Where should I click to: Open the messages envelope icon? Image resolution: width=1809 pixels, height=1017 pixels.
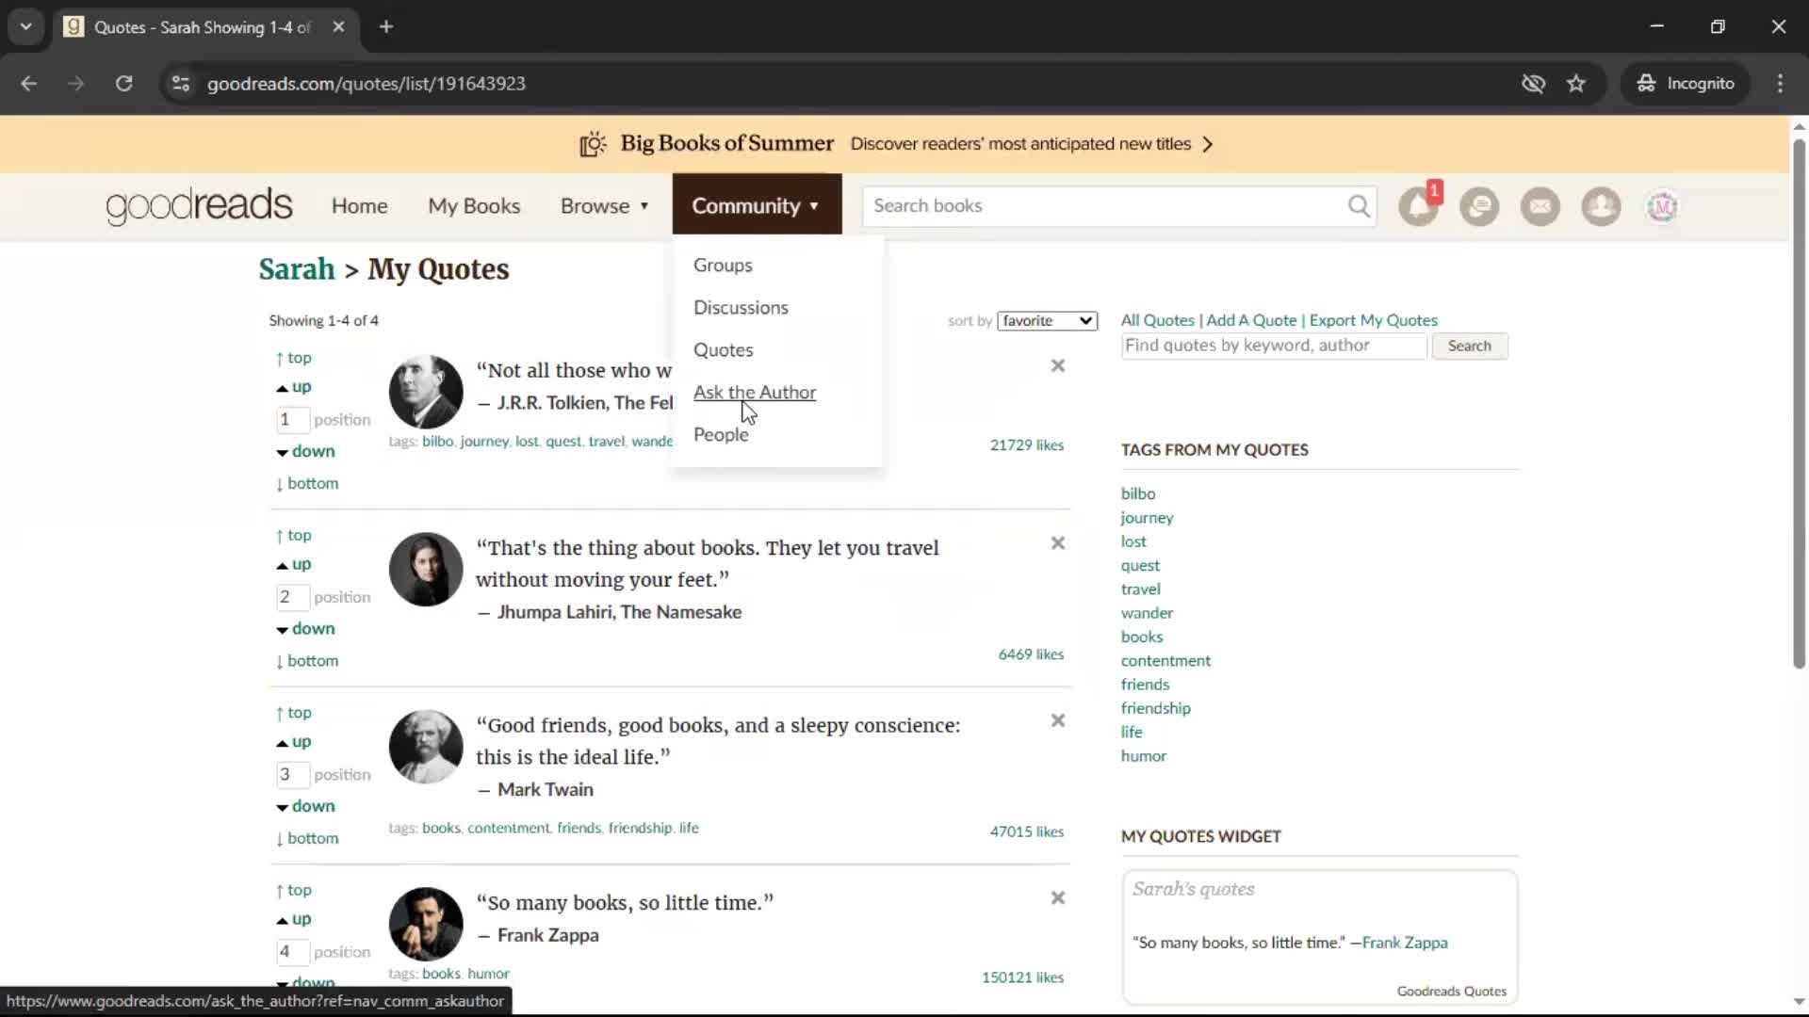coord(1540,206)
